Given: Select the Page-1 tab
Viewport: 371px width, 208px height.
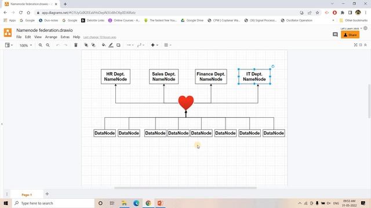Looking at the screenshot, I should (x=27, y=195).
